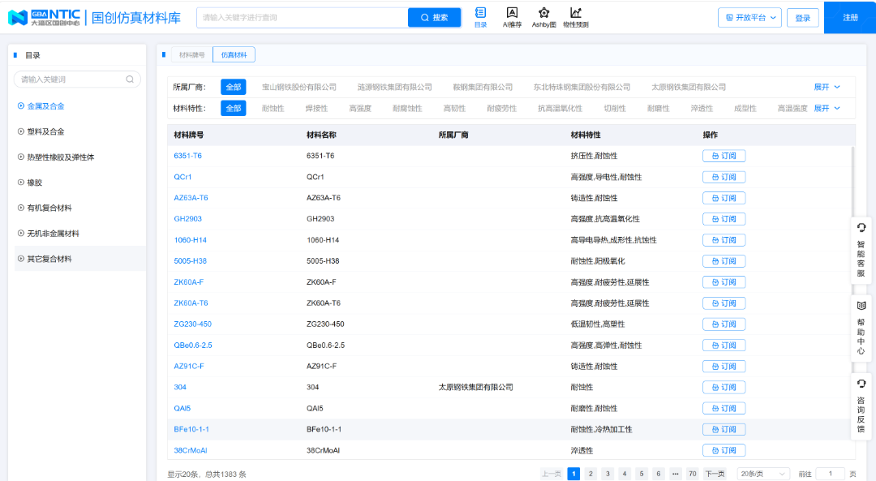Viewport: 876px width, 481px height.
Task: Open the 目录 catalog icon in header
Action: (480, 17)
